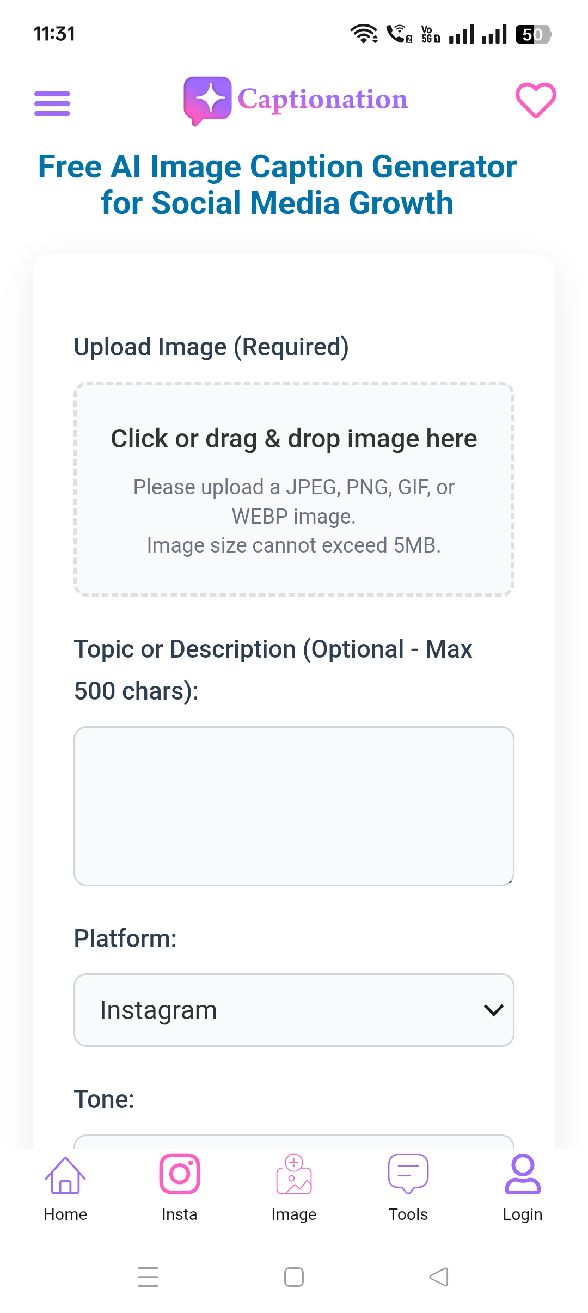Tap the recent apps navigation button
This screenshot has width=588, height=1313.
coord(148,1277)
